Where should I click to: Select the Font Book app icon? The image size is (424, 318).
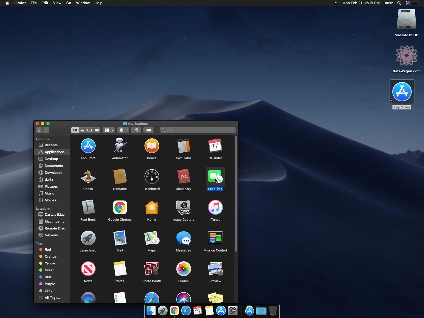coord(88,207)
